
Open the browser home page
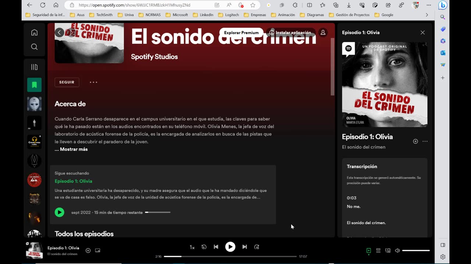56,5
